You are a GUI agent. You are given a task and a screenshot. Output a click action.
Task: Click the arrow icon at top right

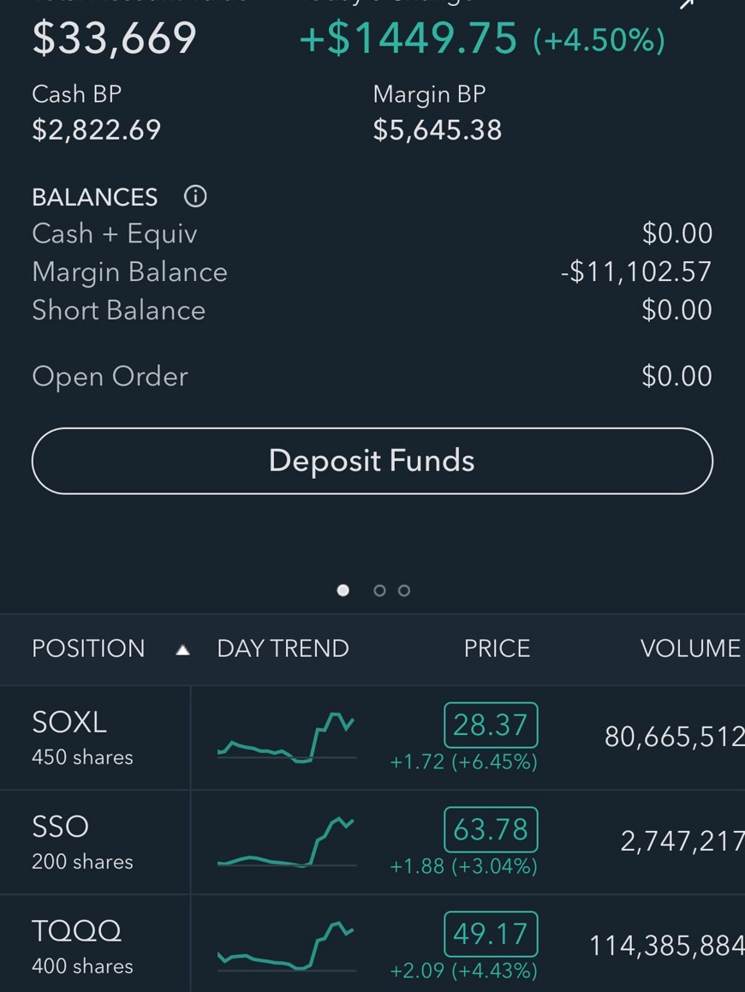click(687, 4)
